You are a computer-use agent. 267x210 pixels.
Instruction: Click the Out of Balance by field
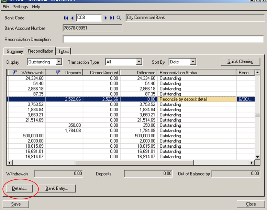click(236, 174)
